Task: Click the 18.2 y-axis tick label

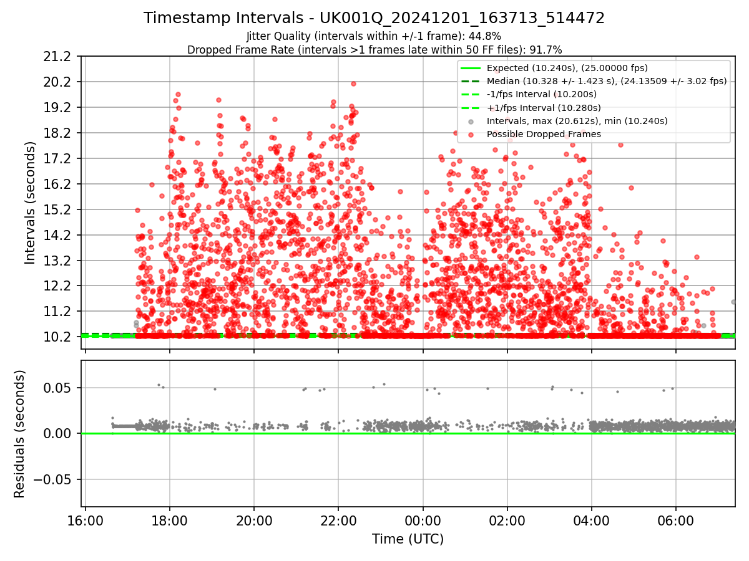Action: tap(59, 133)
